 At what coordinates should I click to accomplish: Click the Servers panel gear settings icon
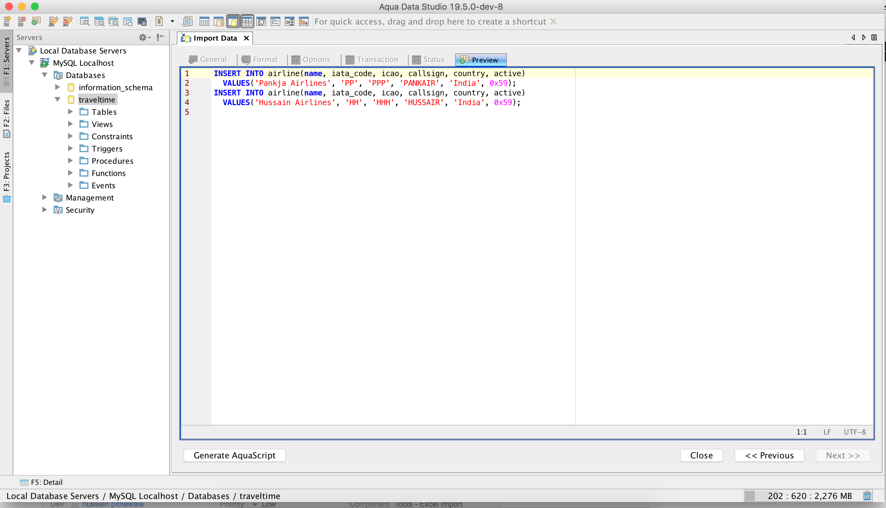coord(143,37)
